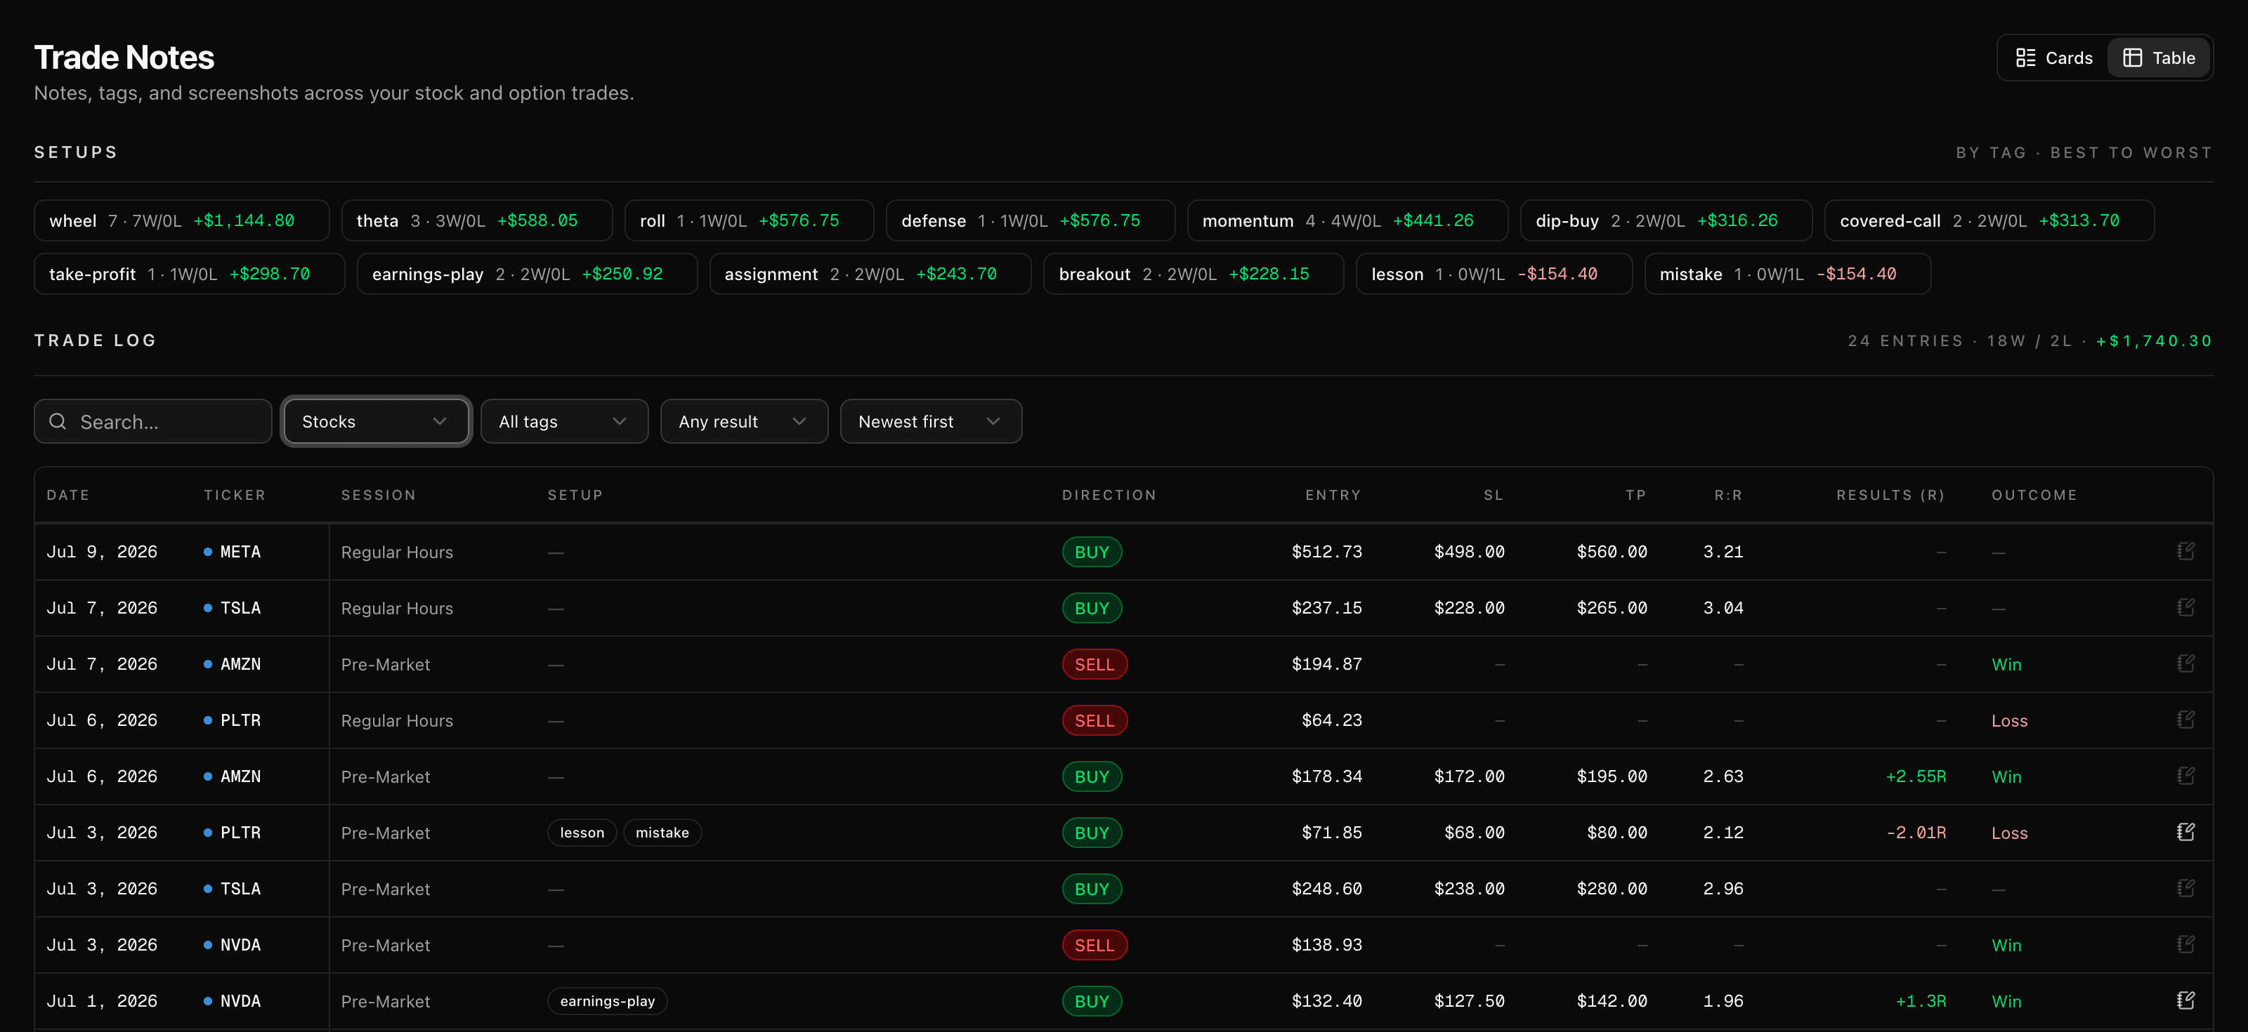Click the BUY badge in META row
This screenshot has width=2248, height=1032.
(1092, 551)
